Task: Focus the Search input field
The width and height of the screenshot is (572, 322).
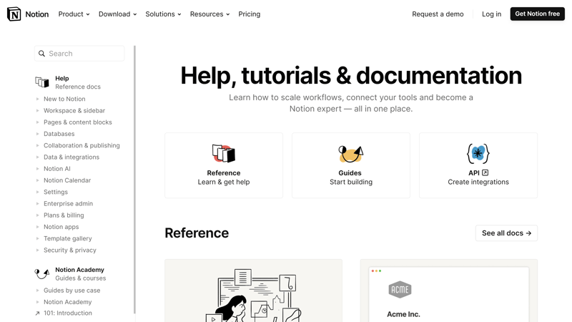Action: [x=79, y=54]
